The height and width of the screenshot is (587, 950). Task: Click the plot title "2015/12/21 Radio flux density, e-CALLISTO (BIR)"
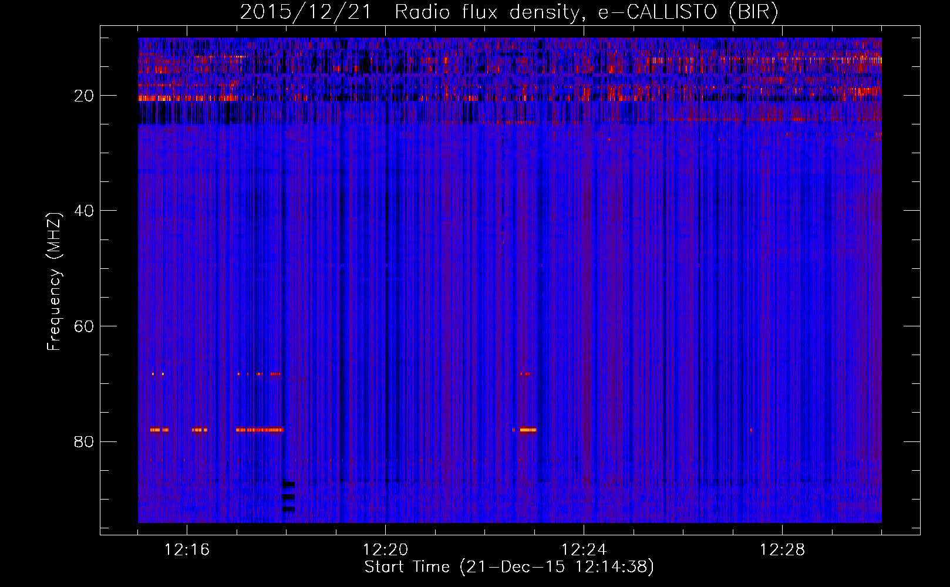tap(509, 12)
